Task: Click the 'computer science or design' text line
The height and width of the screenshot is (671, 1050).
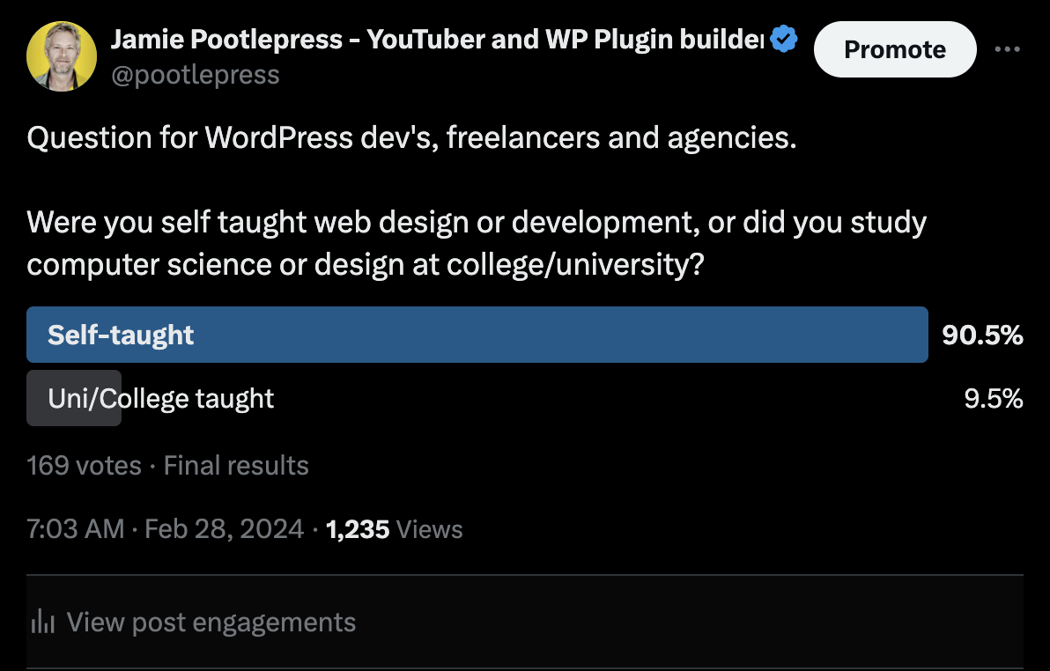Action: [366, 264]
